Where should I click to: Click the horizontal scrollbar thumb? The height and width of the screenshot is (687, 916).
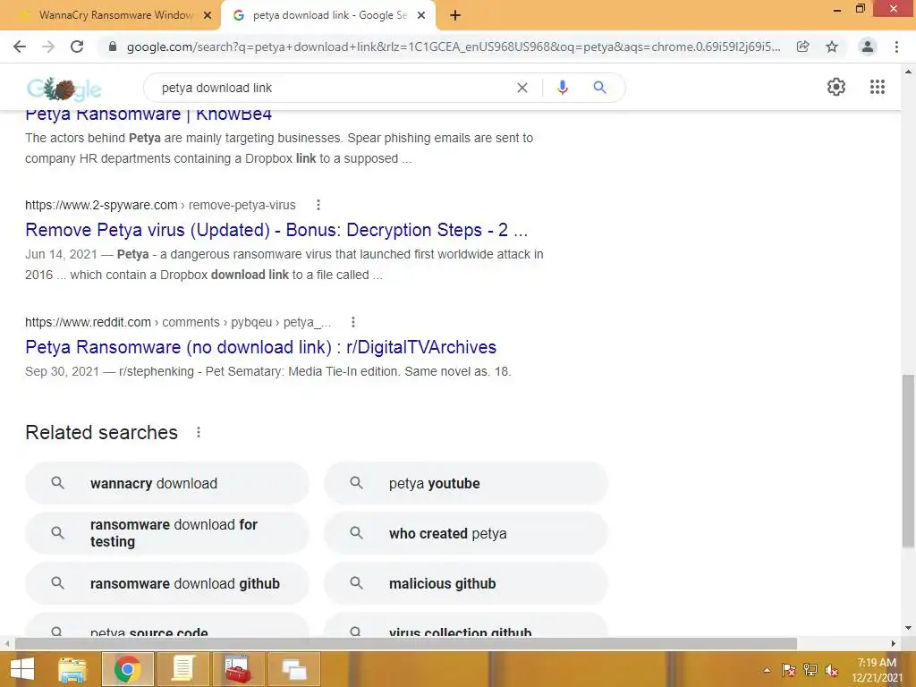click(406, 643)
